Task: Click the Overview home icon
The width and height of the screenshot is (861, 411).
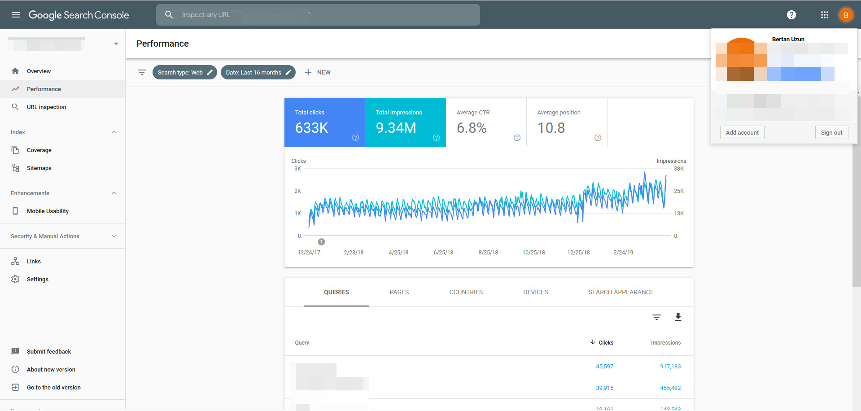Action: [15, 71]
